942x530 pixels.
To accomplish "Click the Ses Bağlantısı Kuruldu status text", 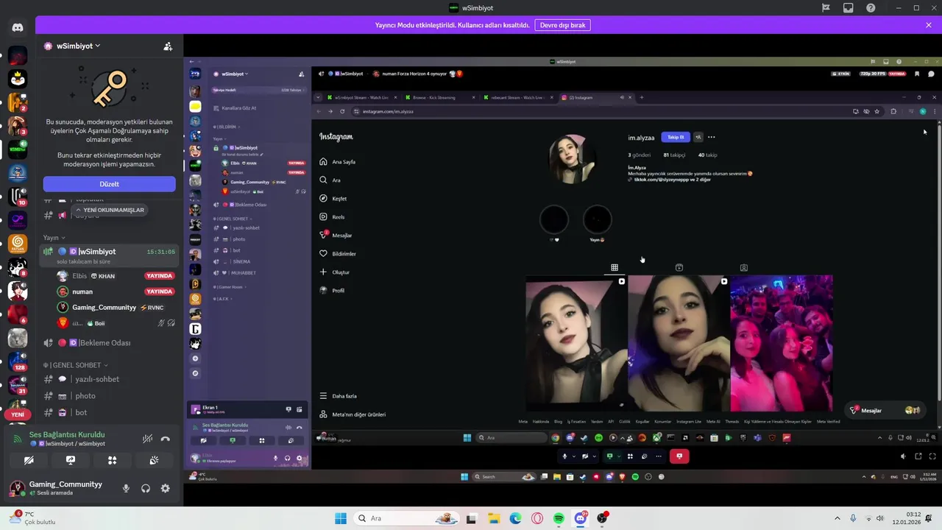I will coord(67,435).
